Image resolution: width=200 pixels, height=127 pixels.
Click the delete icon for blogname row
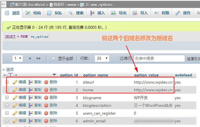[46, 98]
